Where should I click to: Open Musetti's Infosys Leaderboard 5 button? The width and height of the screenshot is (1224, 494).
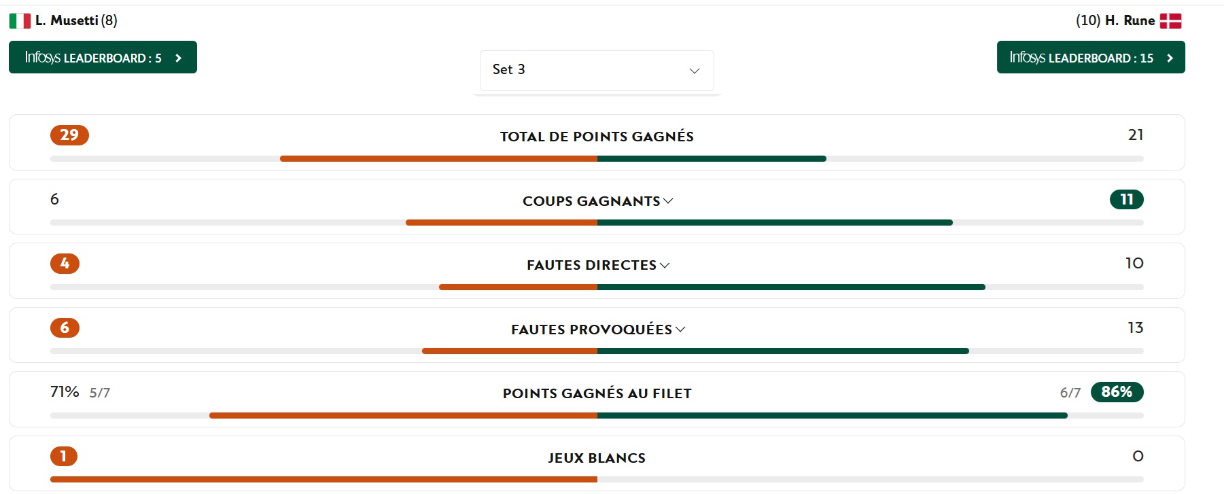102,57
